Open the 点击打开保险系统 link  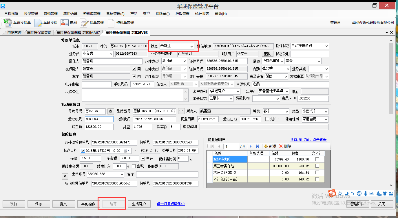pyautogui.click(x=171, y=204)
